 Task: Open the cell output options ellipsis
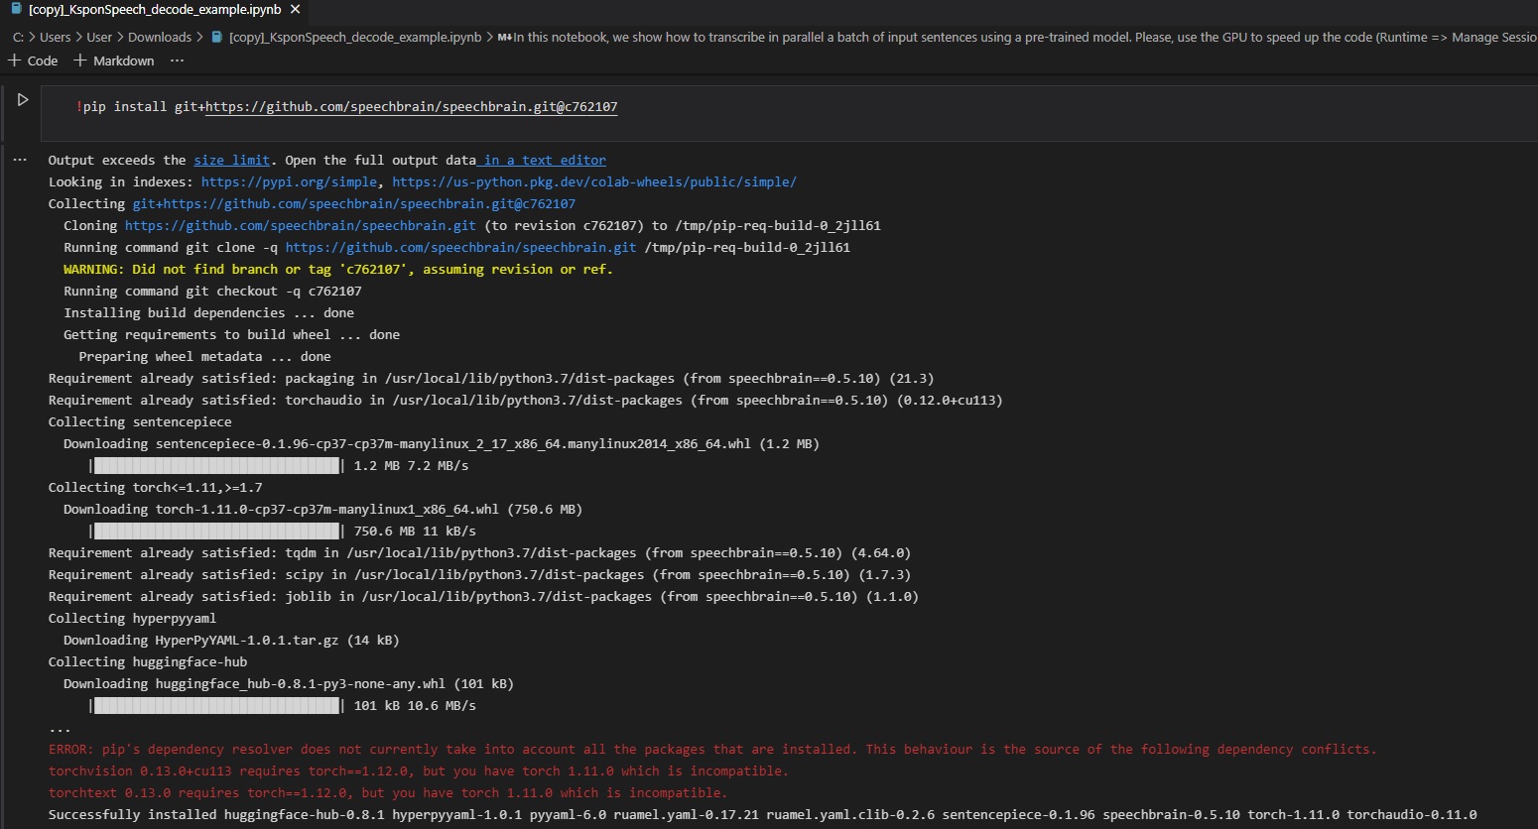20,159
